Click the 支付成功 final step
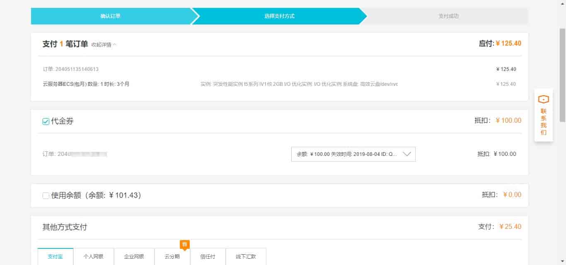This screenshot has height=265, width=566. (x=448, y=16)
